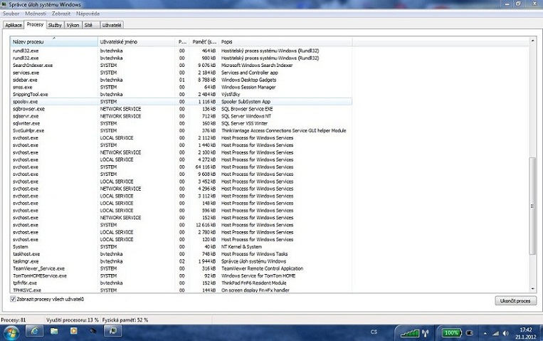This screenshot has height=341, width=543.
Task: Select the services.exe process
Action: click(181, 73)
